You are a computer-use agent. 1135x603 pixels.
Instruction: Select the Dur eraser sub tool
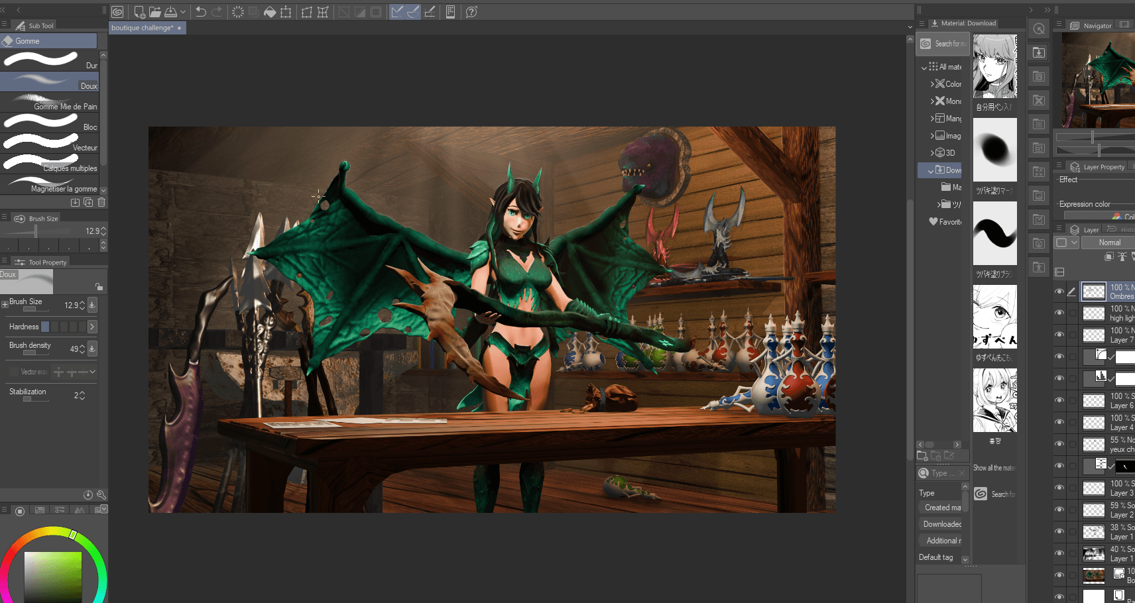point(50,60)
